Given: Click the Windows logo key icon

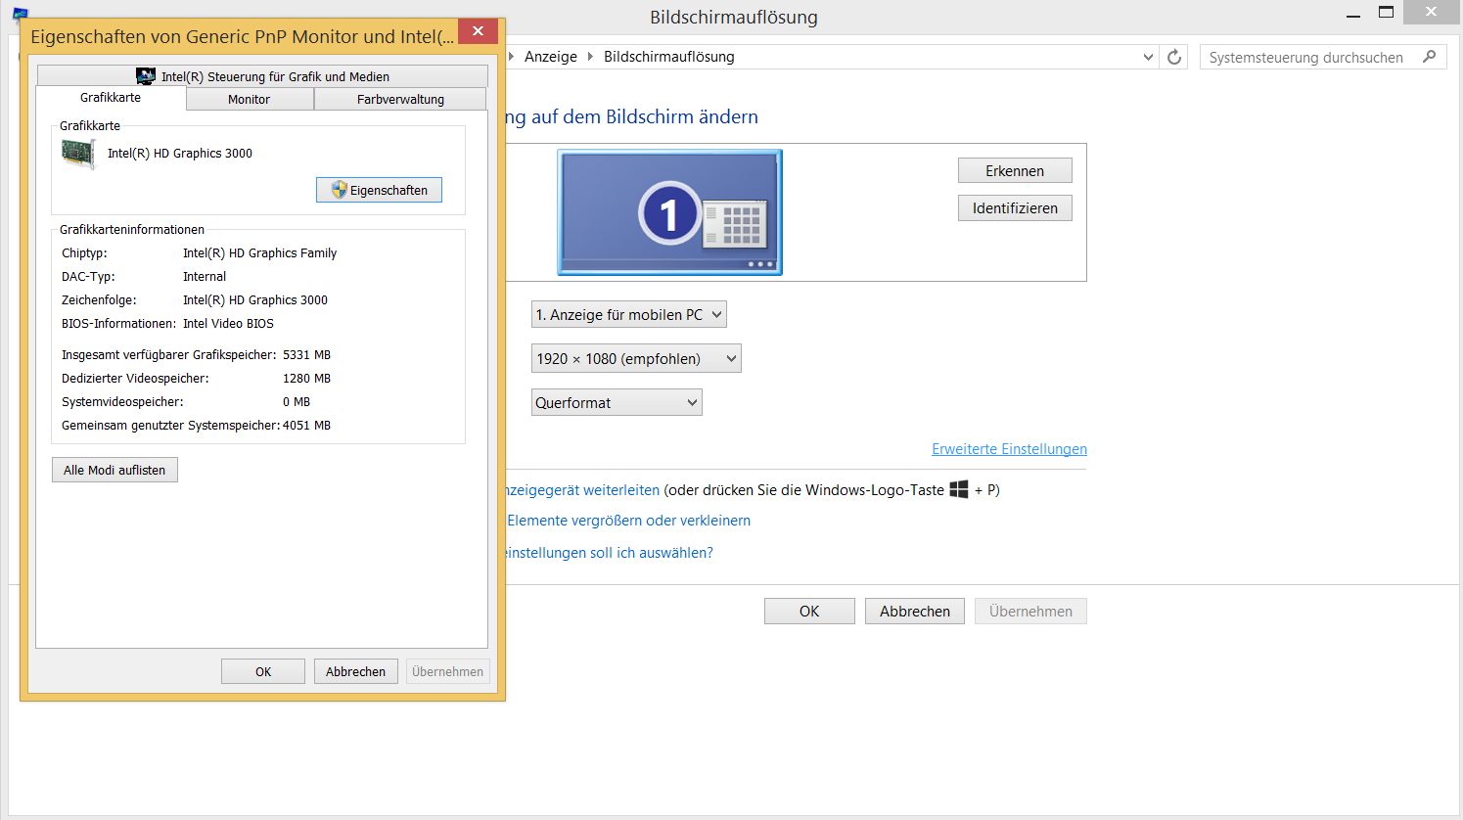Looking at the screenshot, I should [x=959, y=489].
